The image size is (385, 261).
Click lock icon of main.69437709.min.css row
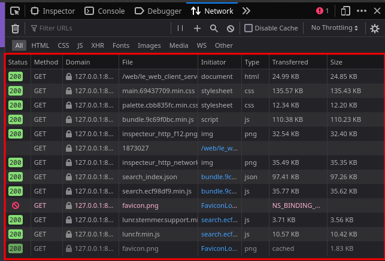(69, 91)
